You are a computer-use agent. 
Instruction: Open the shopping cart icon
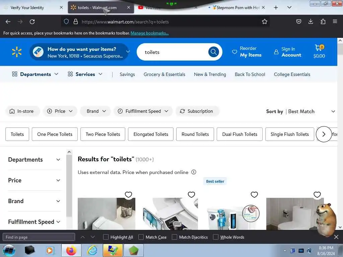pyautogui.click(x=319, y=52)
